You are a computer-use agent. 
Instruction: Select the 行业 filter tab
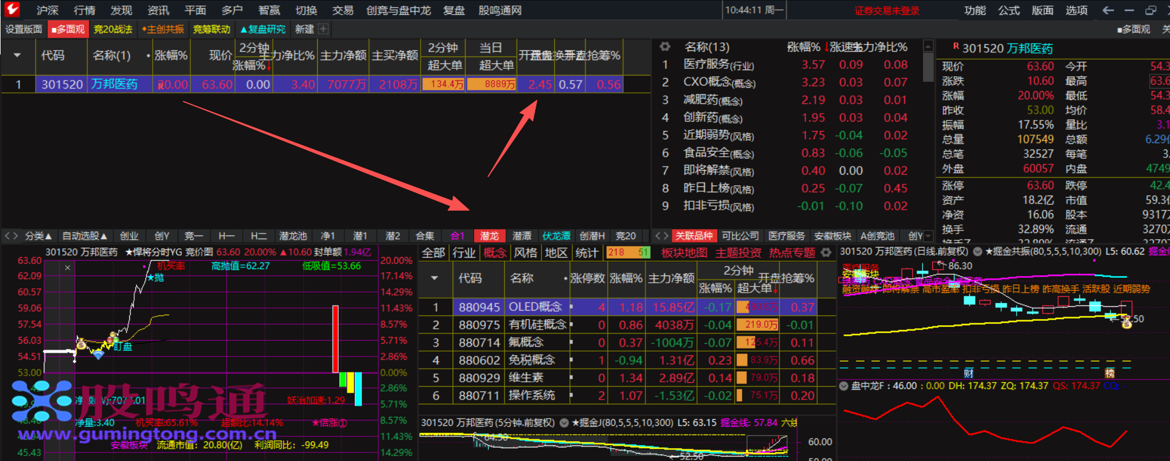[x=464, y=253]
